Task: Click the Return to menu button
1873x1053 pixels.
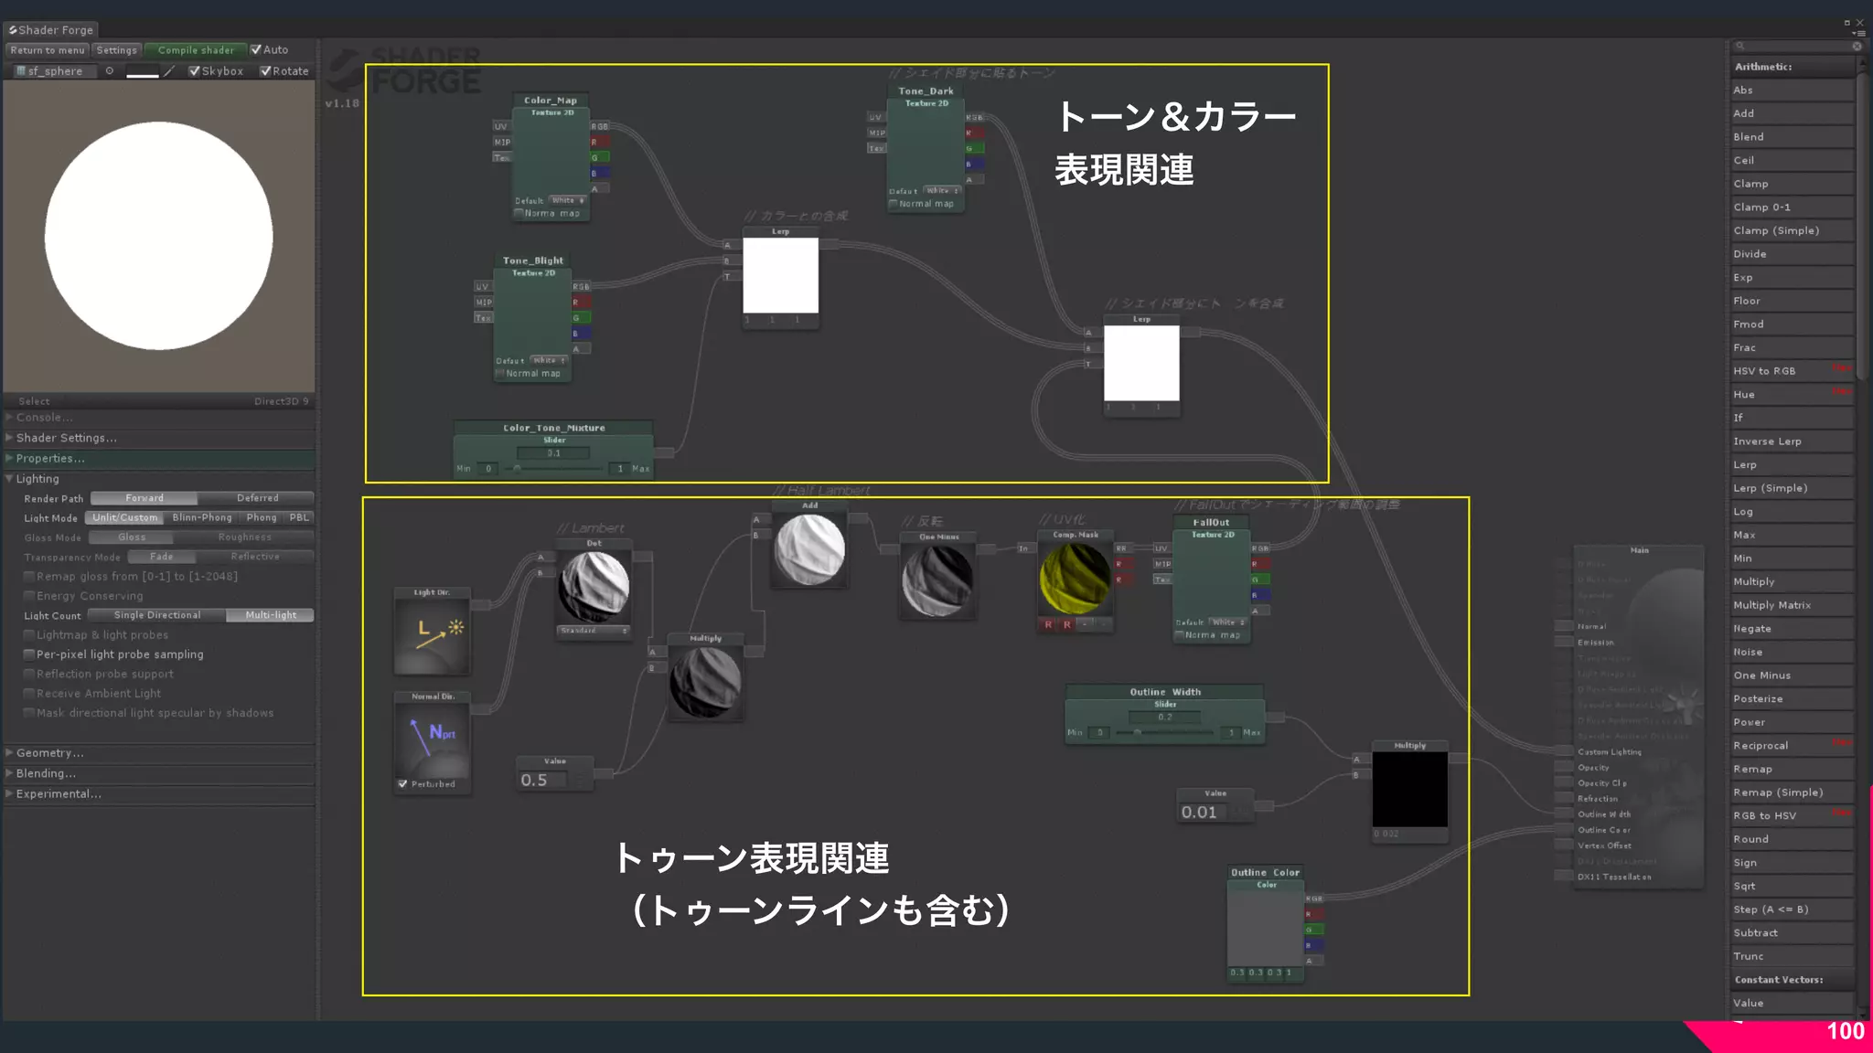Action: coord(48,49)
